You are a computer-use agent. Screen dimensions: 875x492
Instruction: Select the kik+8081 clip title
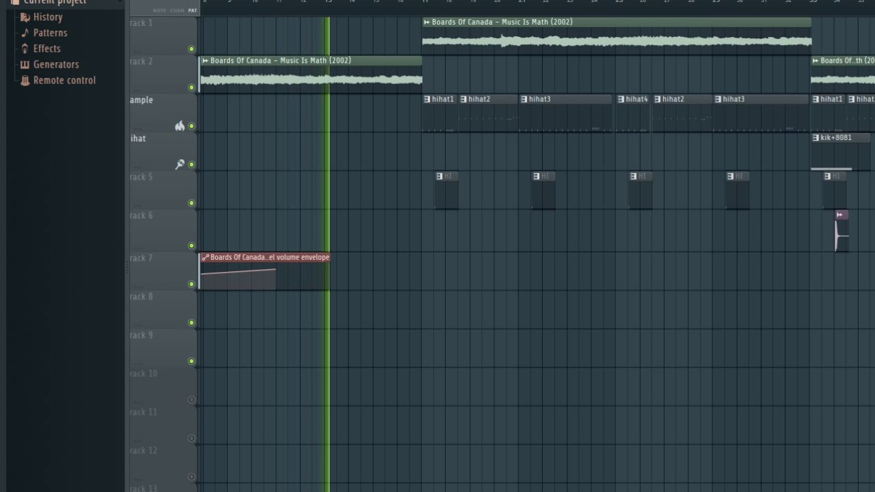coord(836,137)
